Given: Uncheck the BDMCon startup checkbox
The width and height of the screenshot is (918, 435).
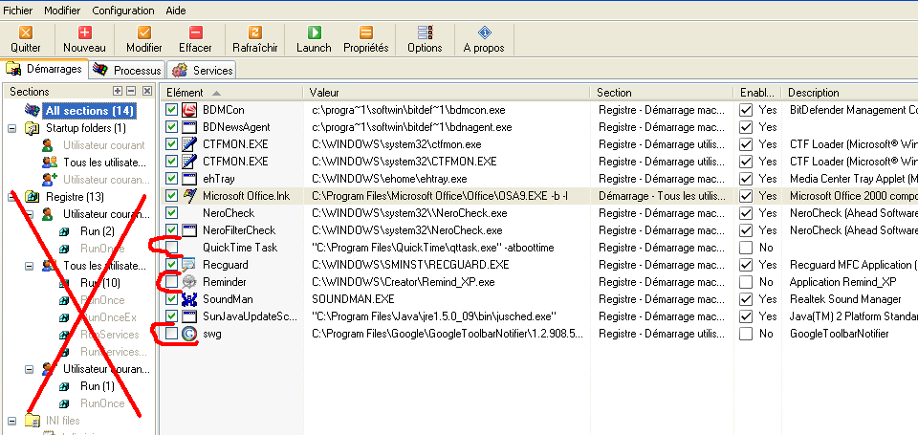Looking at the screenshot, I should pos(171,110).
